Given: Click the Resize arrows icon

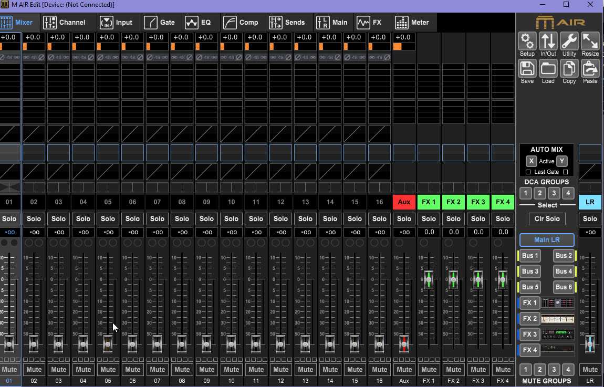Looking at the screenshot, I should (x=590, y=41).
